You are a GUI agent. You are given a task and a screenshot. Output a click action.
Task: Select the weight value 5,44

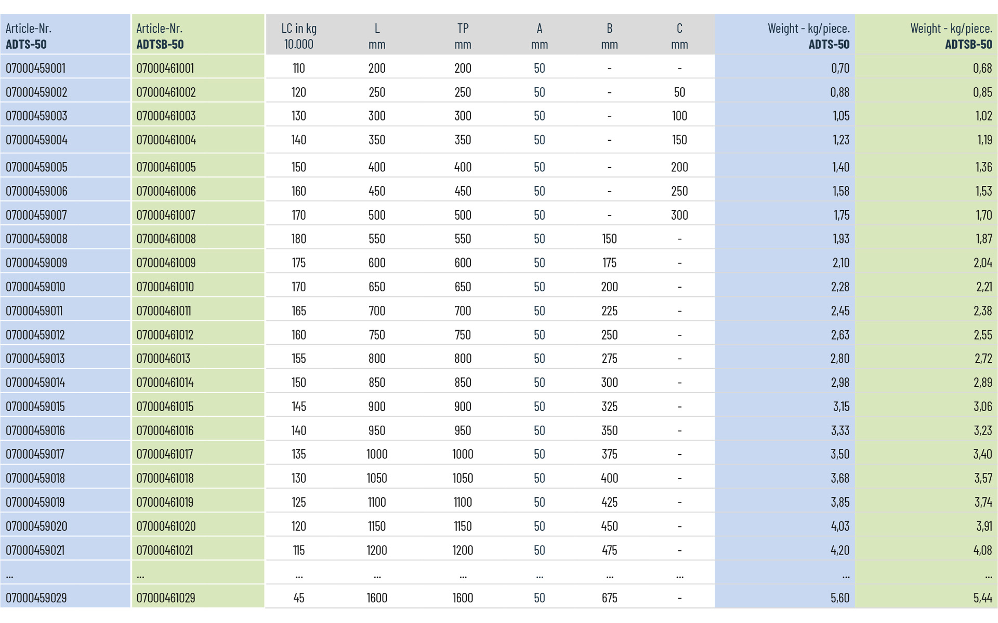[x=982, y=598]
